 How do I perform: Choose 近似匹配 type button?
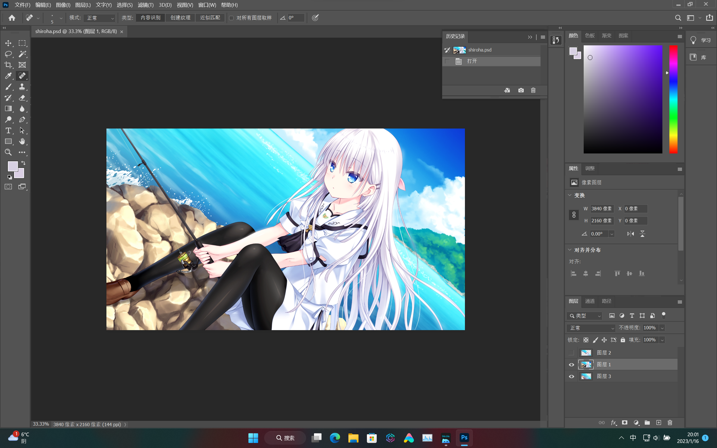(x=210, y=18)
